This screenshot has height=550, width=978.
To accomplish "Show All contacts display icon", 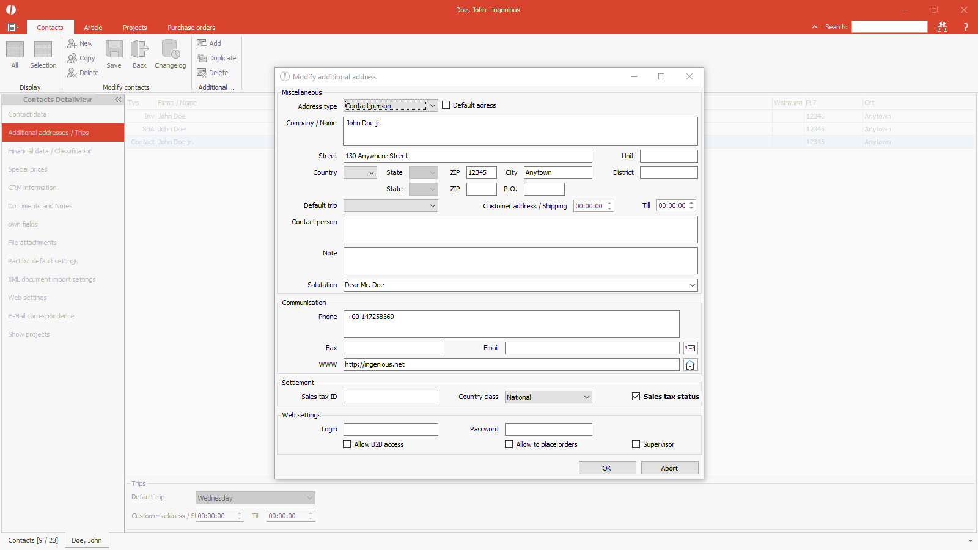I will click(x=15, y=50).
